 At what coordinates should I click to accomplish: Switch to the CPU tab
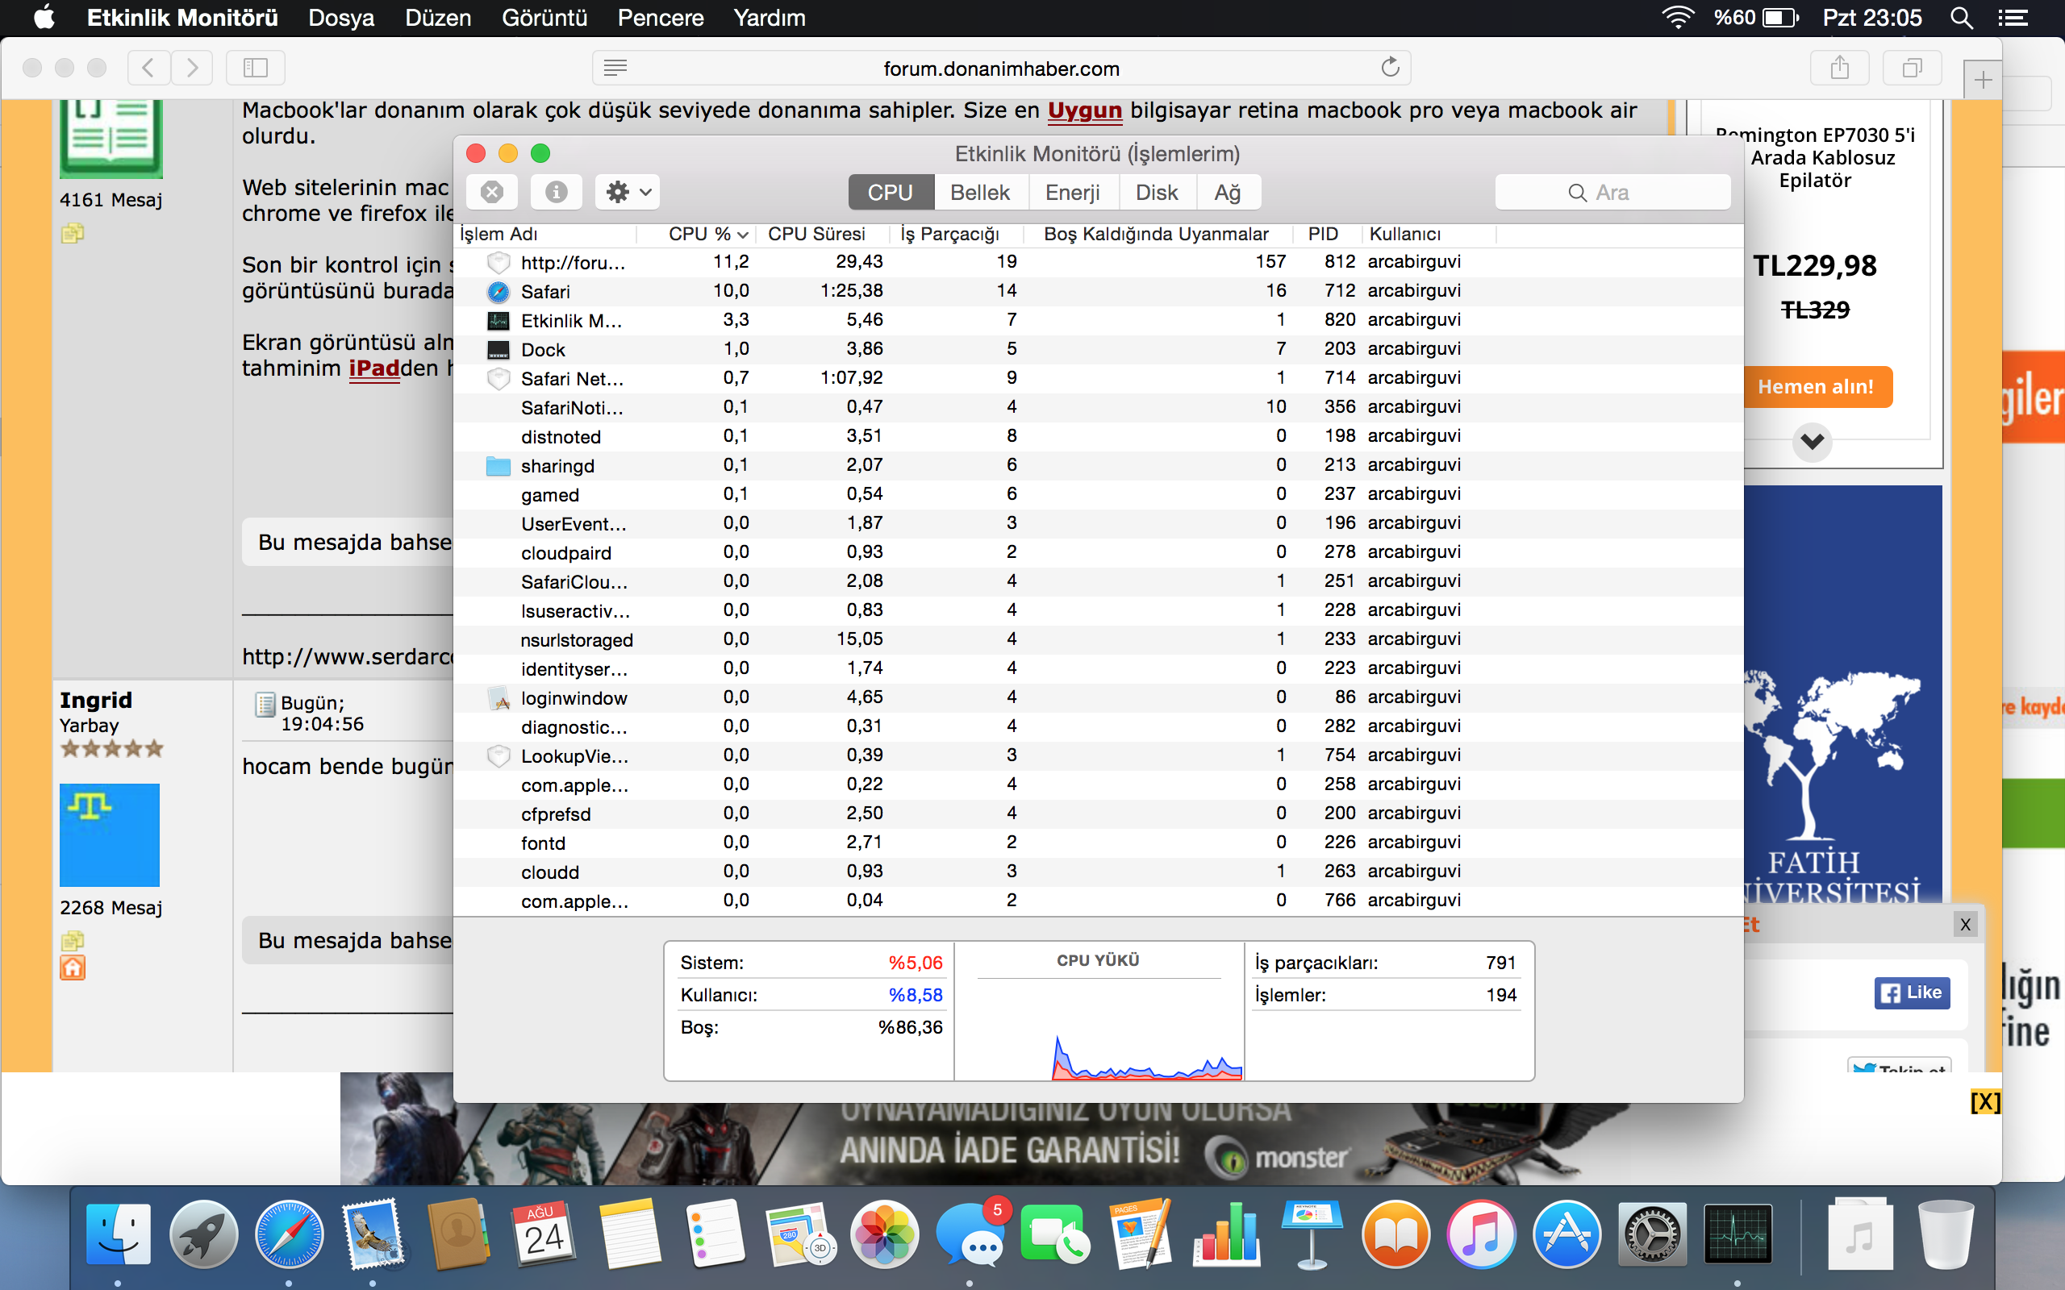(x=890, y=192)
